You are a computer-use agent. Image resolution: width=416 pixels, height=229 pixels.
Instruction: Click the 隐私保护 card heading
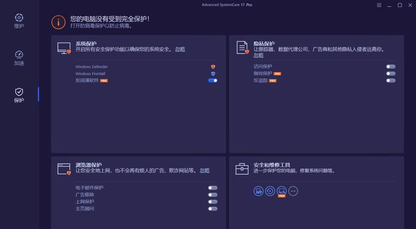click(x=264, y=44)
